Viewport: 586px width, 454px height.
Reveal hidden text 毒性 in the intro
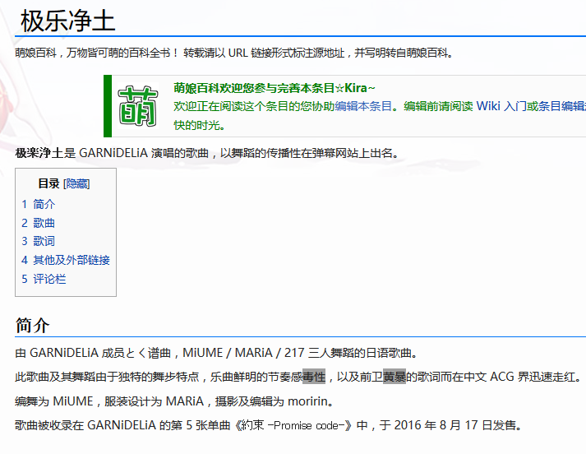tap(314, 377)
